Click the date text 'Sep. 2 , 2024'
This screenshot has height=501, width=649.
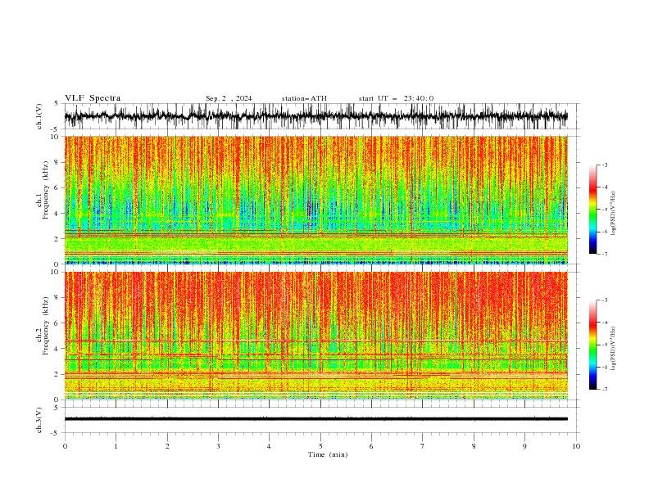coord(229,98)
